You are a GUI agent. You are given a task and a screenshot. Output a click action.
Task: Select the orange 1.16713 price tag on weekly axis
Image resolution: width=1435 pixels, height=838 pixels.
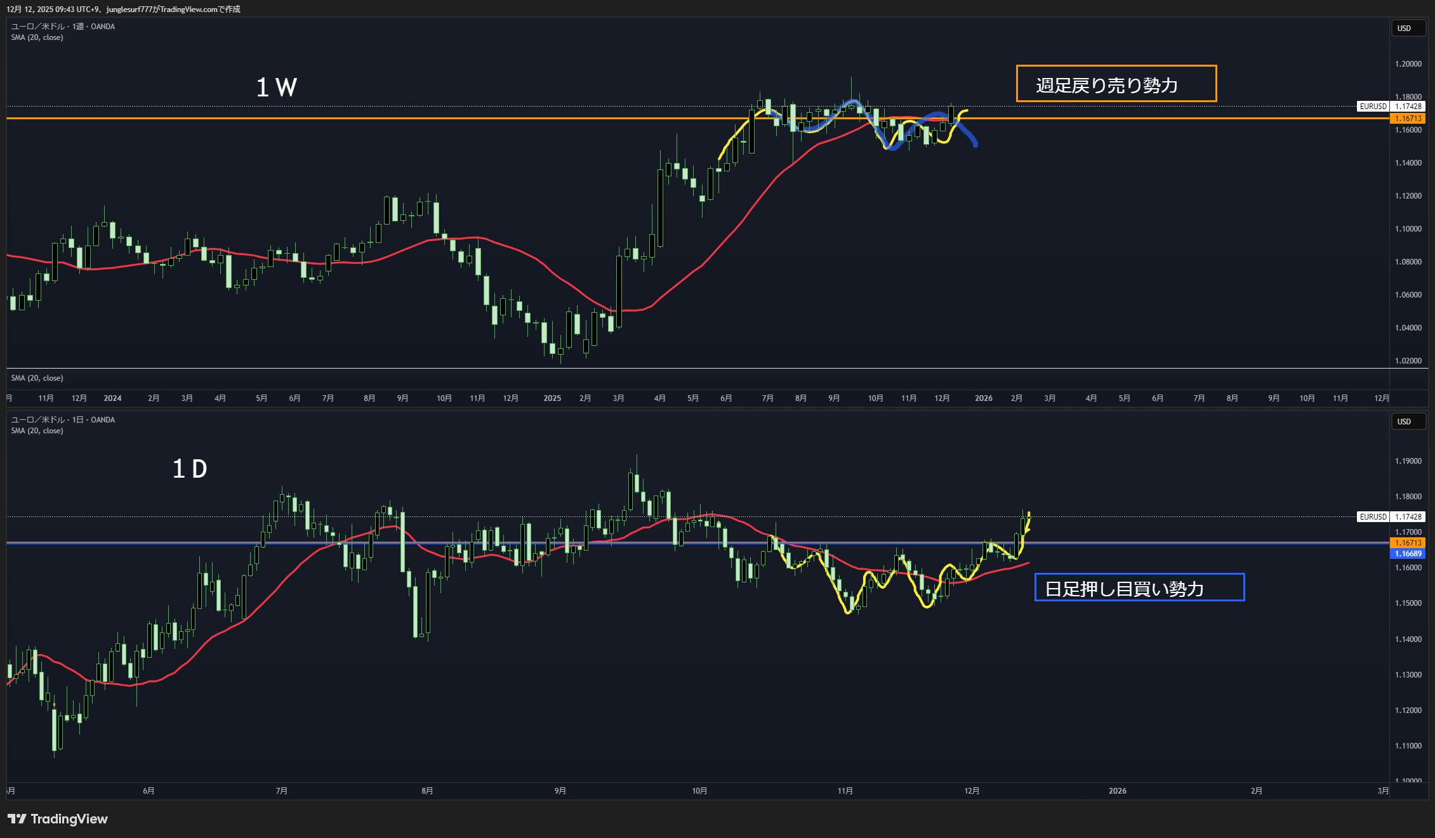1407,119
